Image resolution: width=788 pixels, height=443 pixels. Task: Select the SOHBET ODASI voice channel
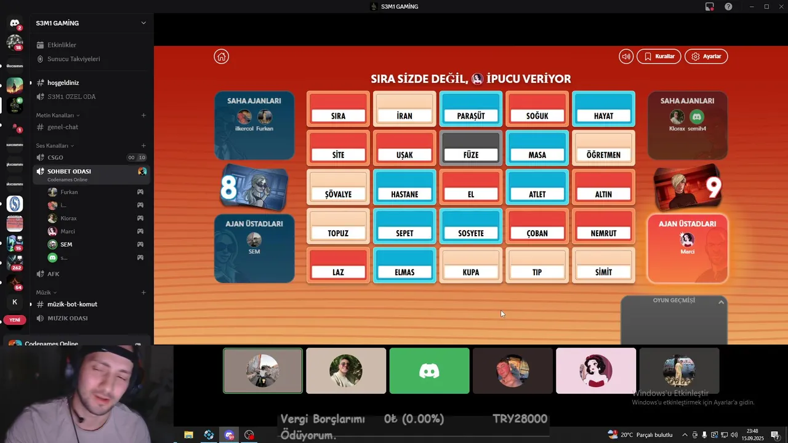(x=91, y=174)
